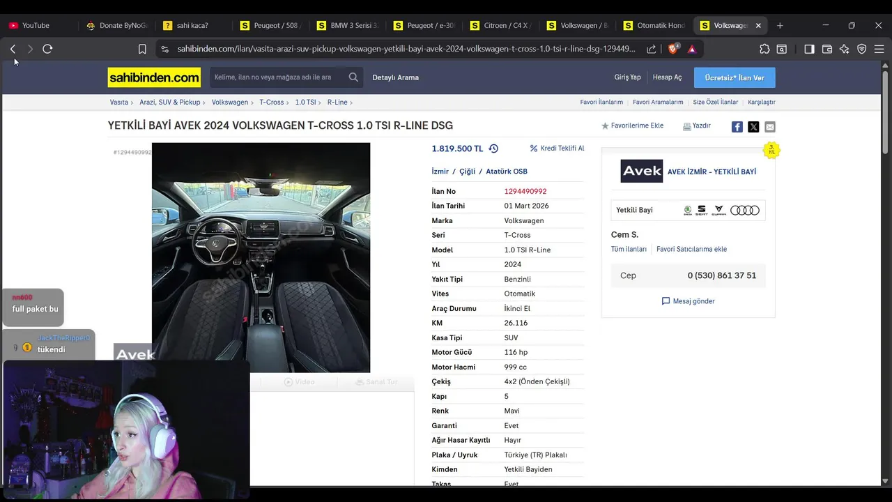Click the Yazdır printer icon

(686, 126)
